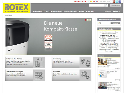Screen dimensions: 124x93
Task: Open the Förderung teaser heading
Action: point(57,59)
